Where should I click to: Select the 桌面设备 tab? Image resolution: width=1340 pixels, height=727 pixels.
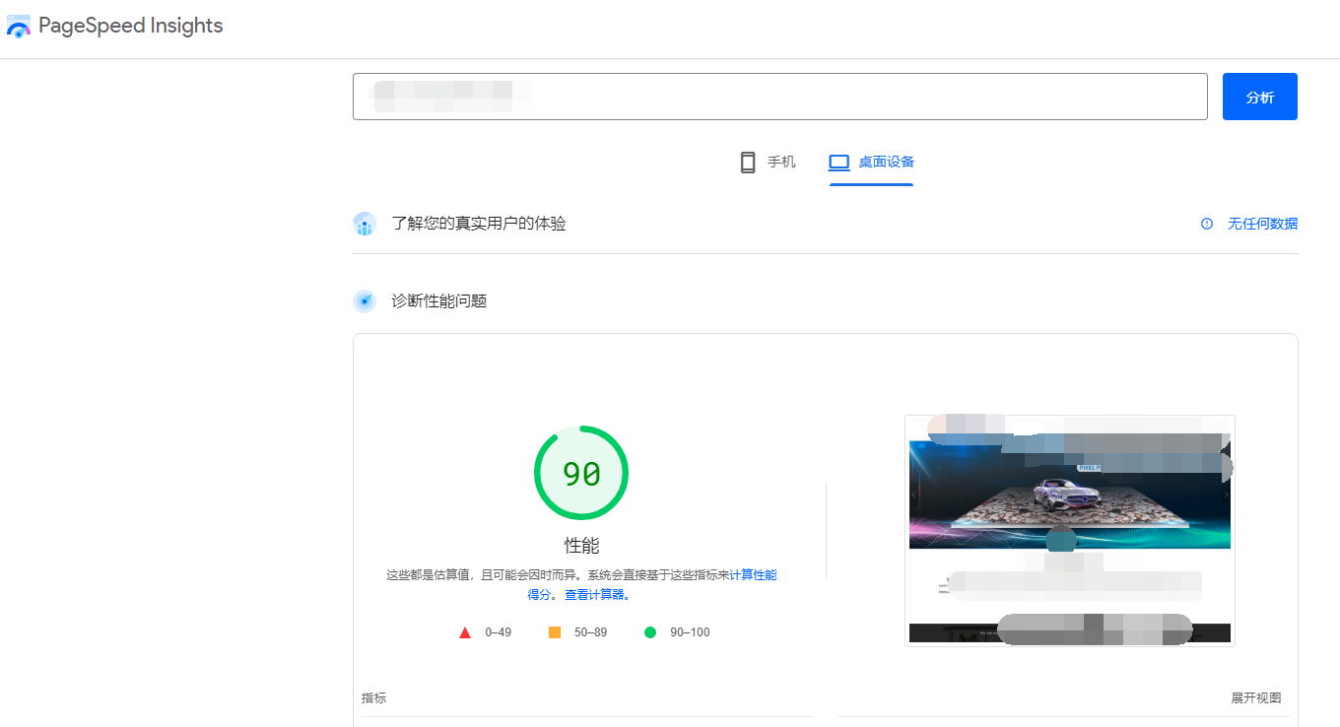pyautogui.click(x=871, y=163)
